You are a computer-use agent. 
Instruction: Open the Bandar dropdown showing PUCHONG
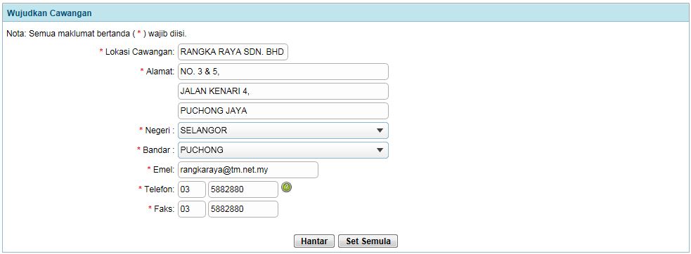point(283,150)
